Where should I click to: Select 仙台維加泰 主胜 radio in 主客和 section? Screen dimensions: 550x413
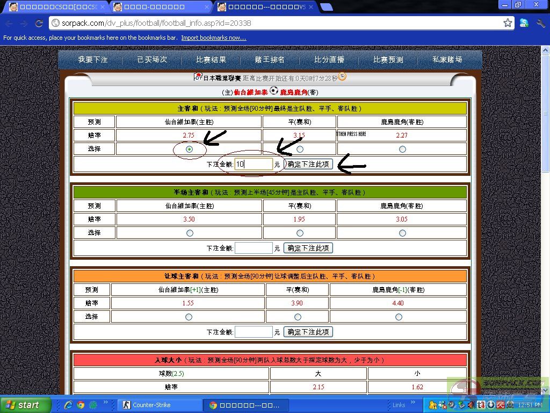tap(189, 149)
